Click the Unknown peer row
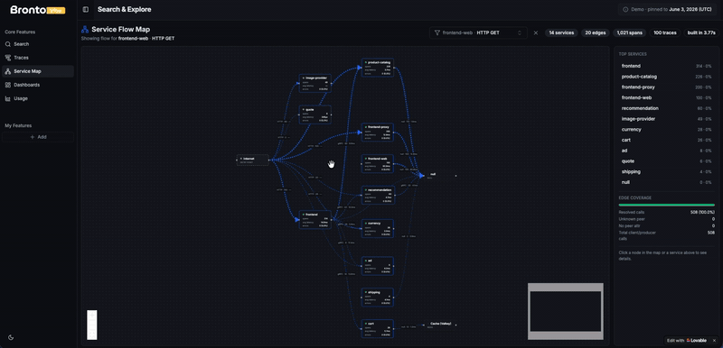 (x=666, y=219)
